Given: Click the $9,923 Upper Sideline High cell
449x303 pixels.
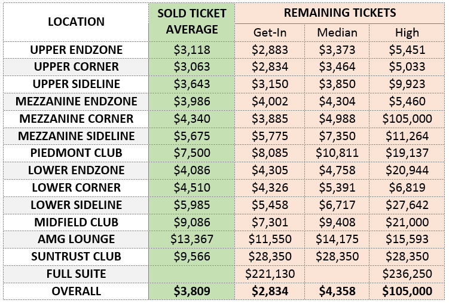Looking at the screenshot, I should pyautogui.click(x=407, y=84).
